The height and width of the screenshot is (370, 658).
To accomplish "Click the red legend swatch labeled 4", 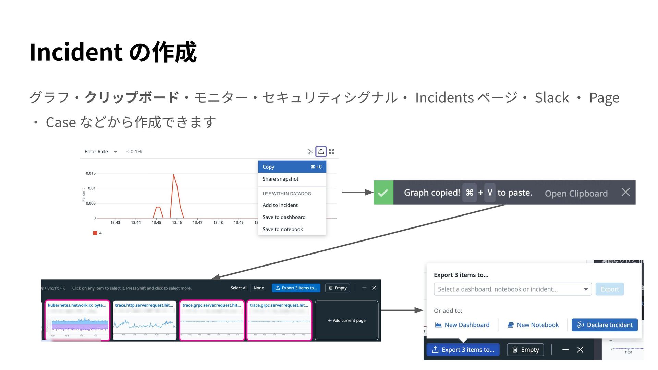I will click(x=95, y=233).
